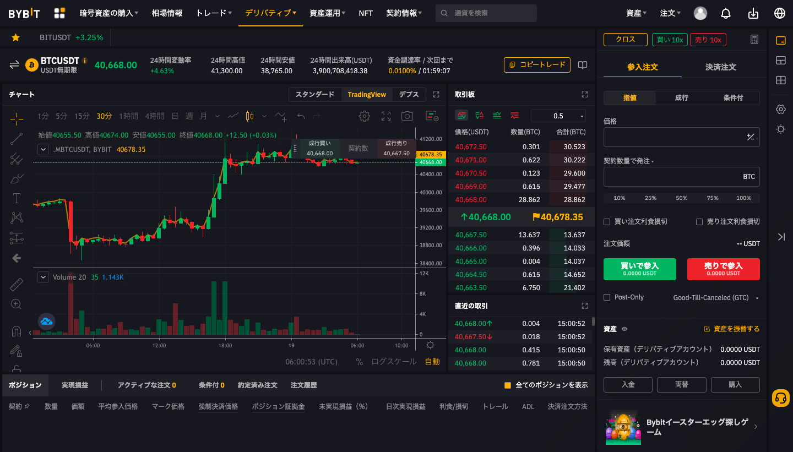Open Good-Till-Canceled time-in-force dropdown
Image resolution: width=793 pixels, height=452 pixels.
[715, 297]
